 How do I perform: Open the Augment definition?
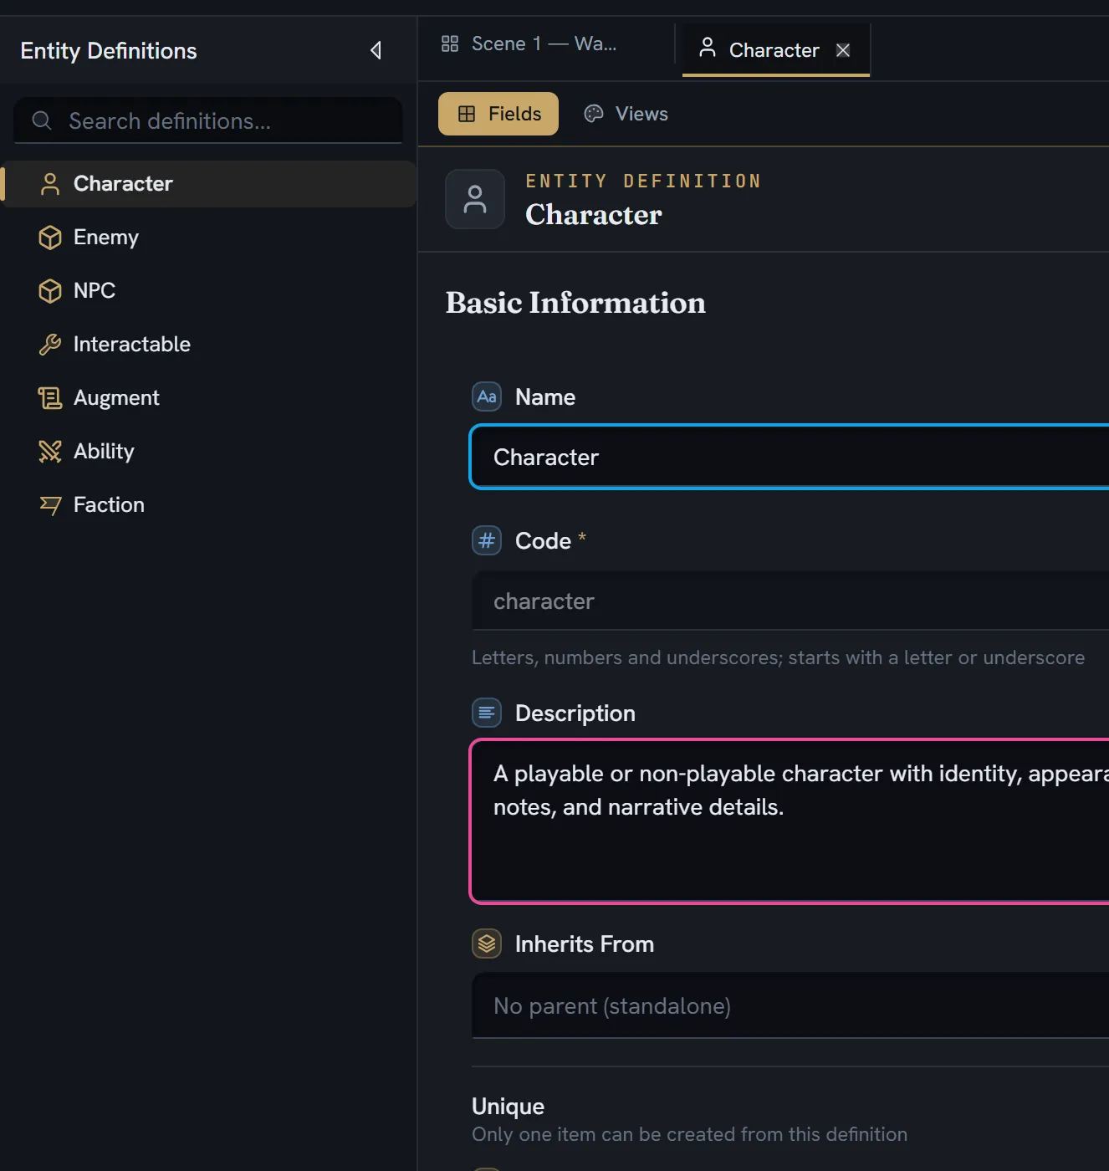pyautogui.click(x=209, y=398)
